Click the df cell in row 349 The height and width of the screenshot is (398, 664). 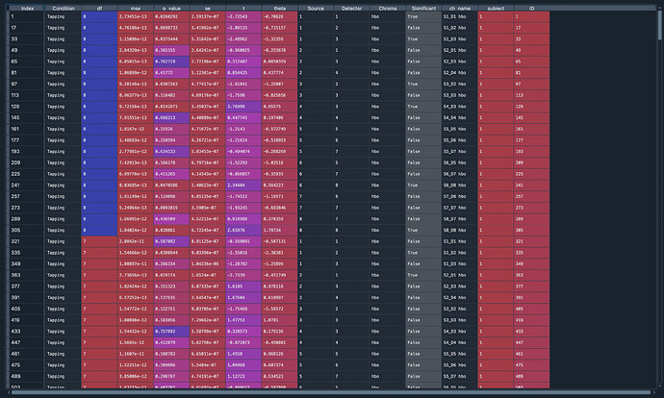click(x=99, y=264)
